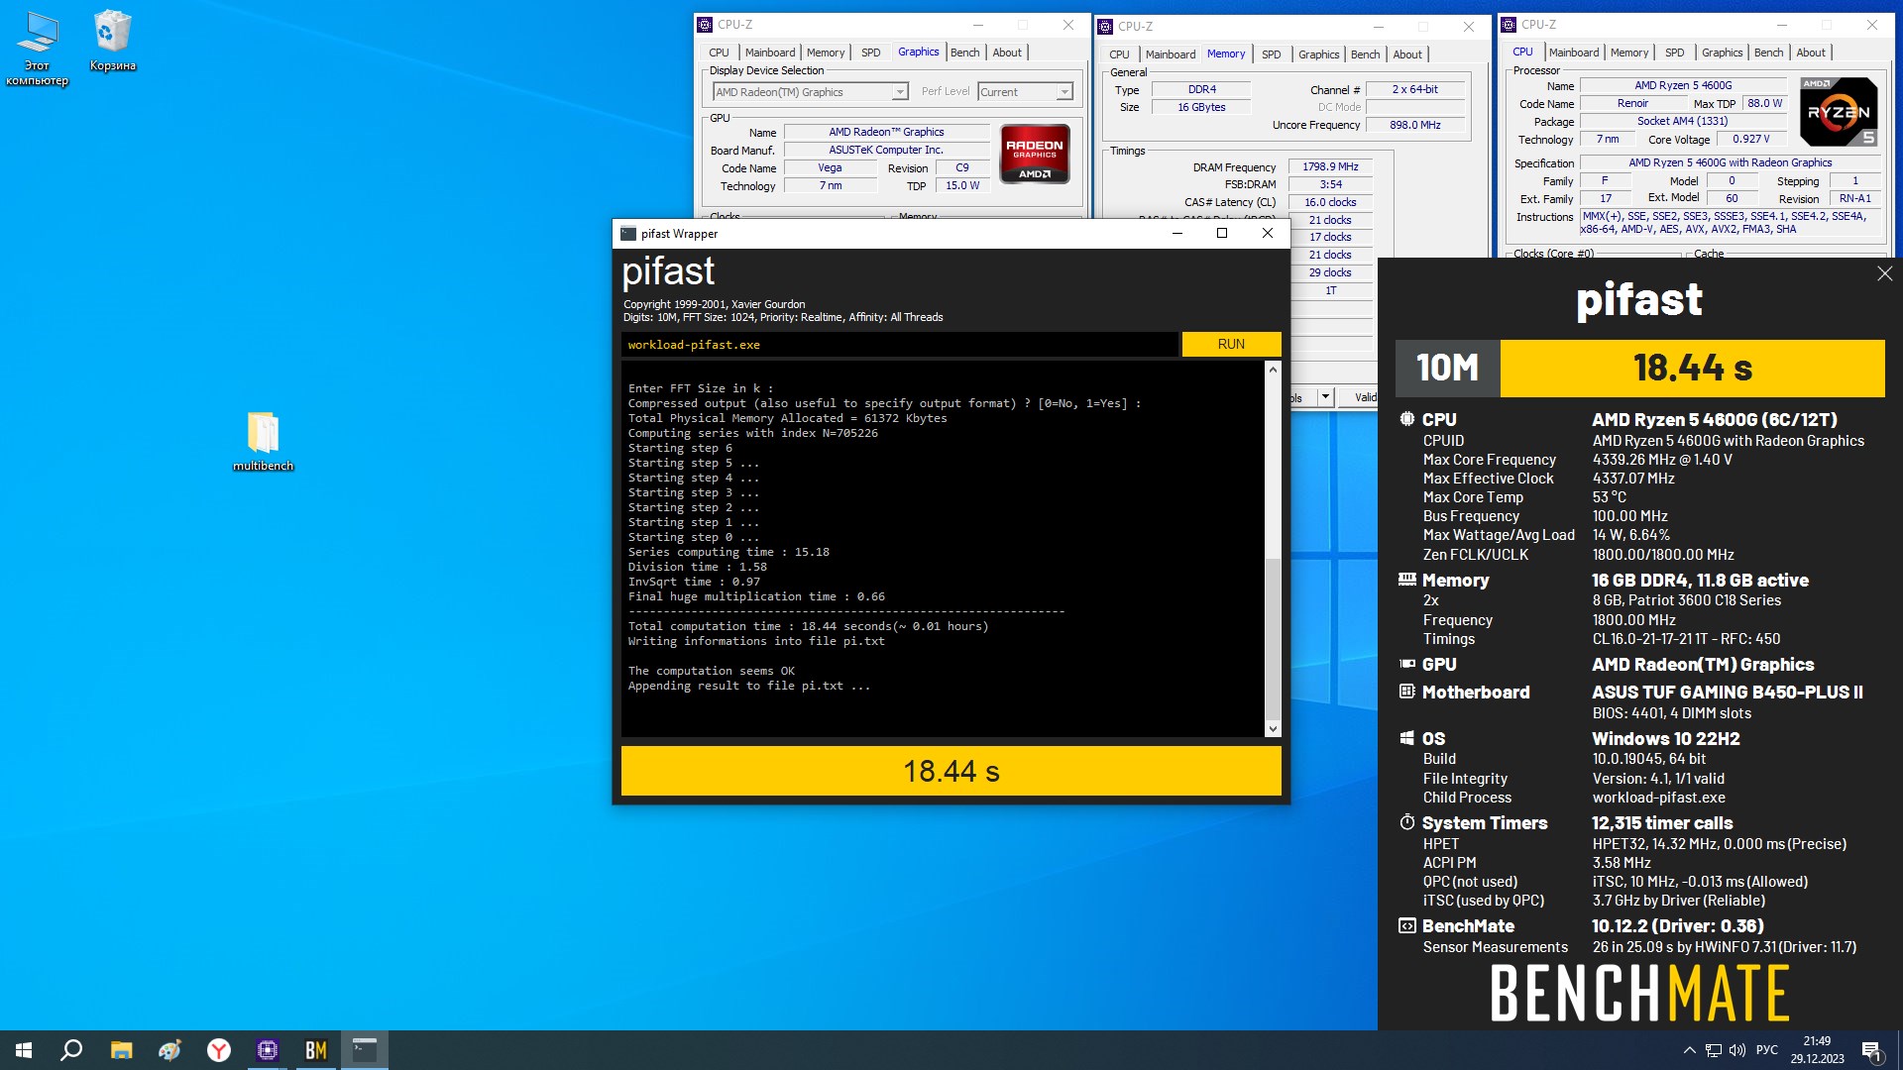Open SPD tab in Memory CPU-Z window
This screenshot has width=1903, height=1070.
click(1271, 54)
